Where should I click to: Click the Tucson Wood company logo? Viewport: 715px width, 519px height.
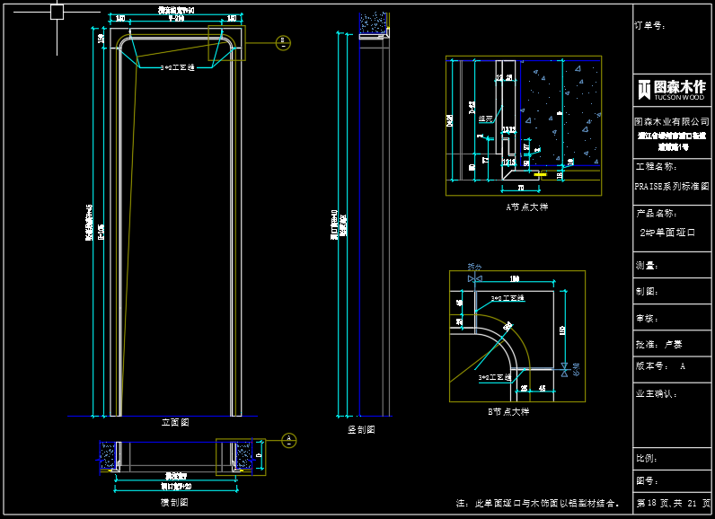(671, 89)
